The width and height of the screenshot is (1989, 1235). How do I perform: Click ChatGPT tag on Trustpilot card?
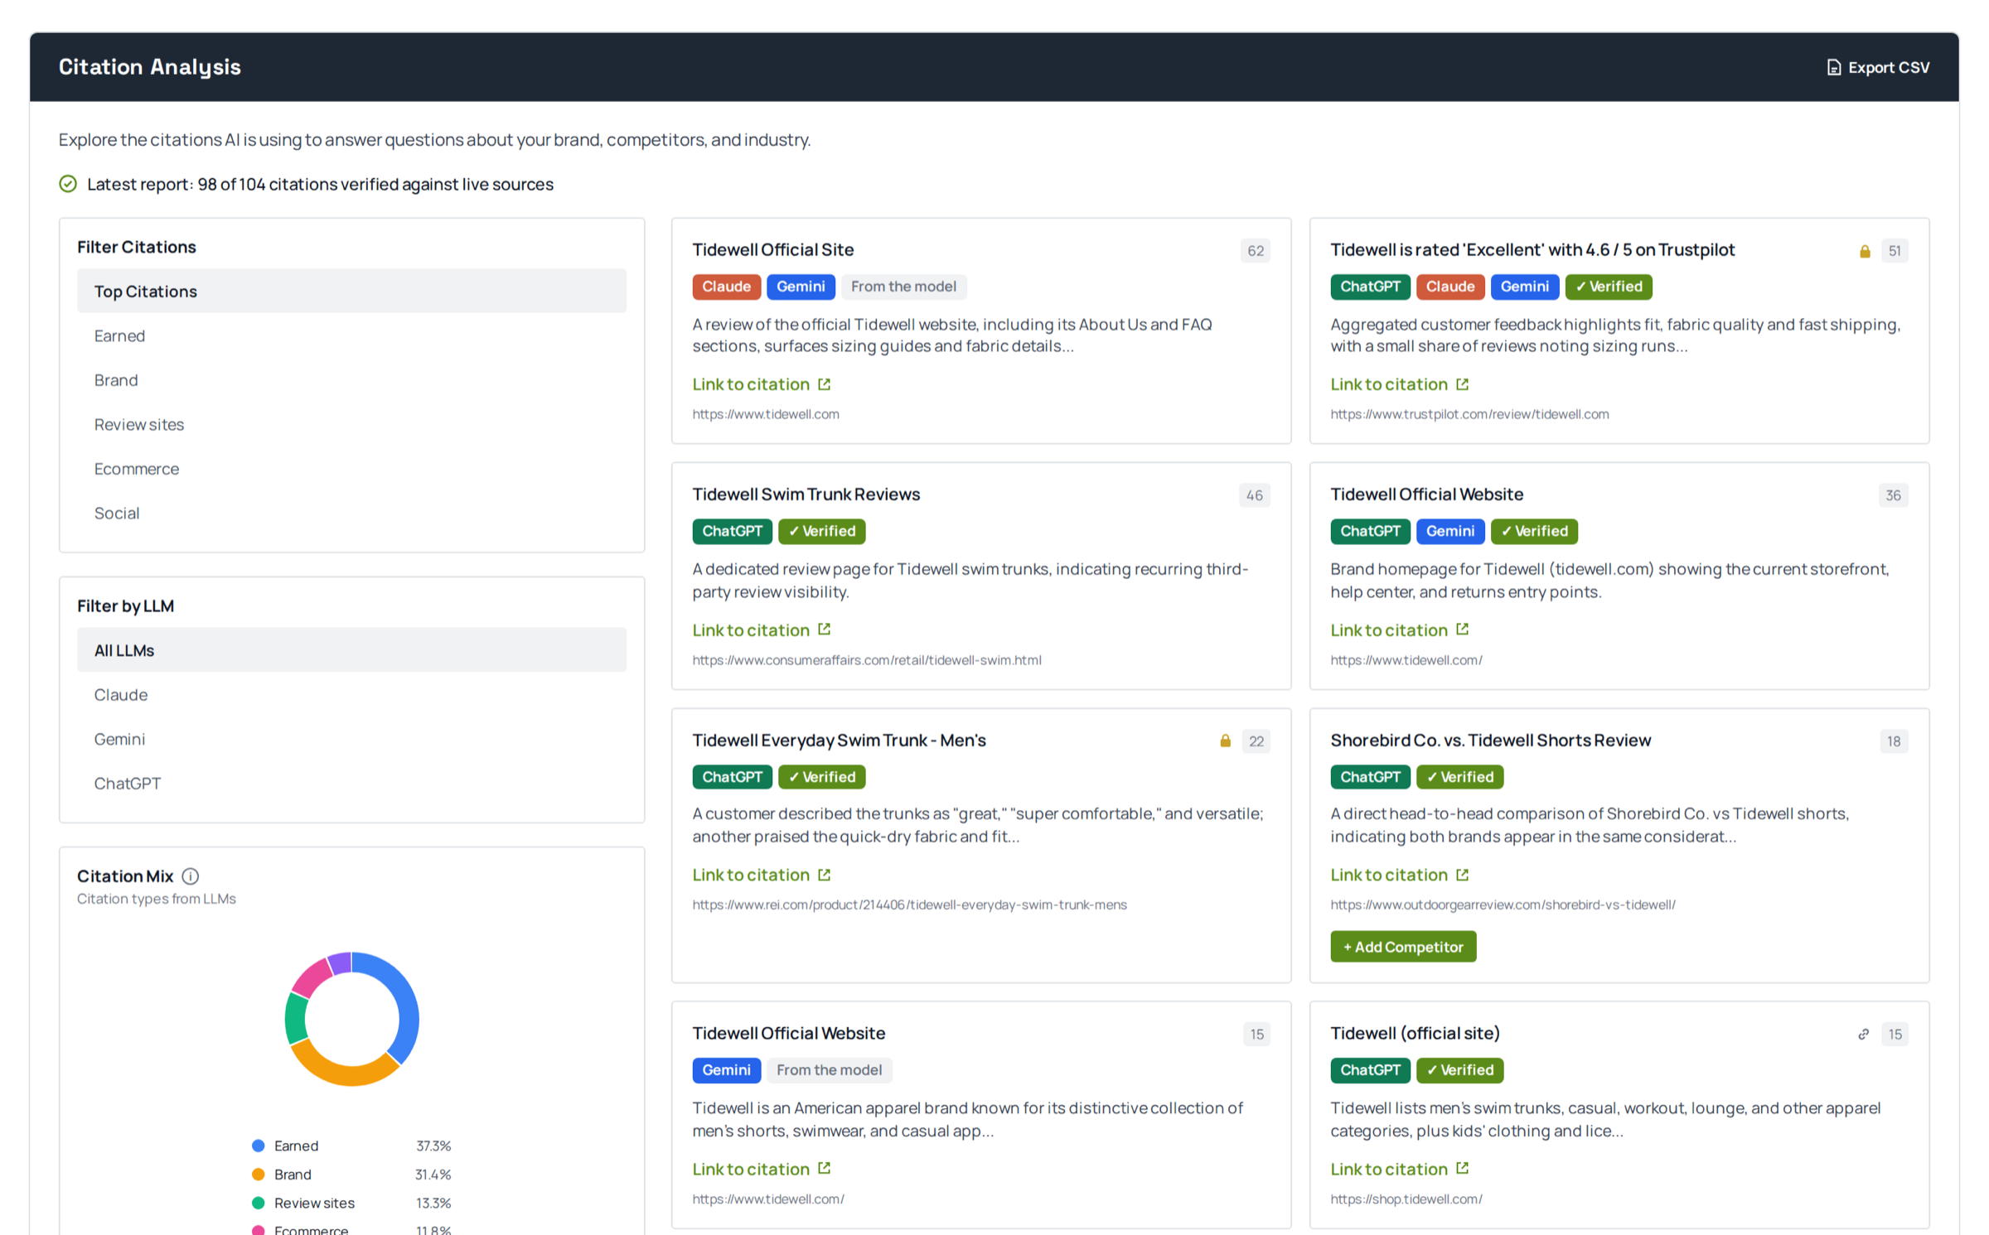[x=1370, y=287]
